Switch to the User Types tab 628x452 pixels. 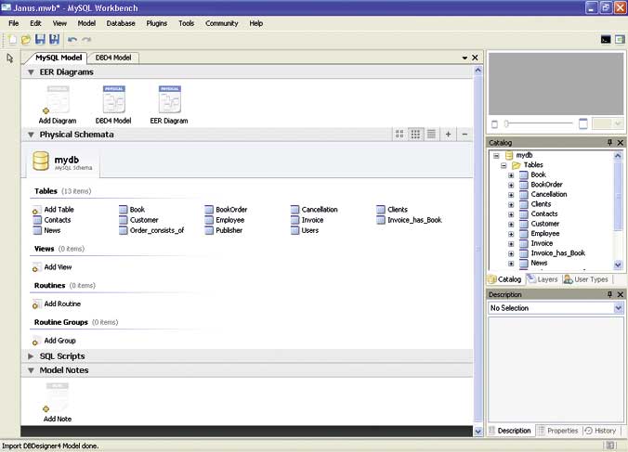click(x=586, y=279)
